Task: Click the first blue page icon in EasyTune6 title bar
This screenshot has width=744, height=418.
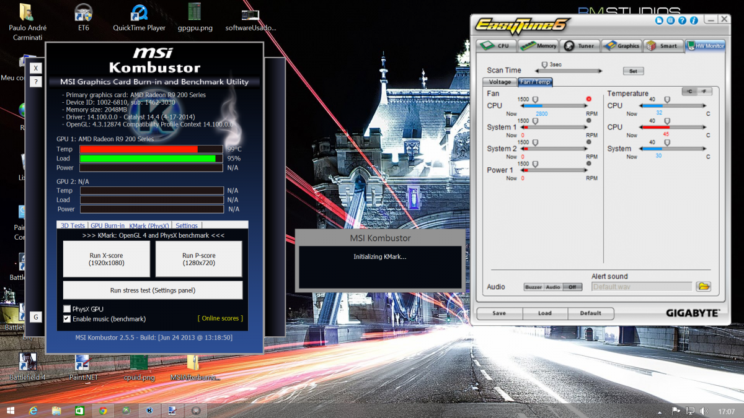Action: [x=660, y=21]
